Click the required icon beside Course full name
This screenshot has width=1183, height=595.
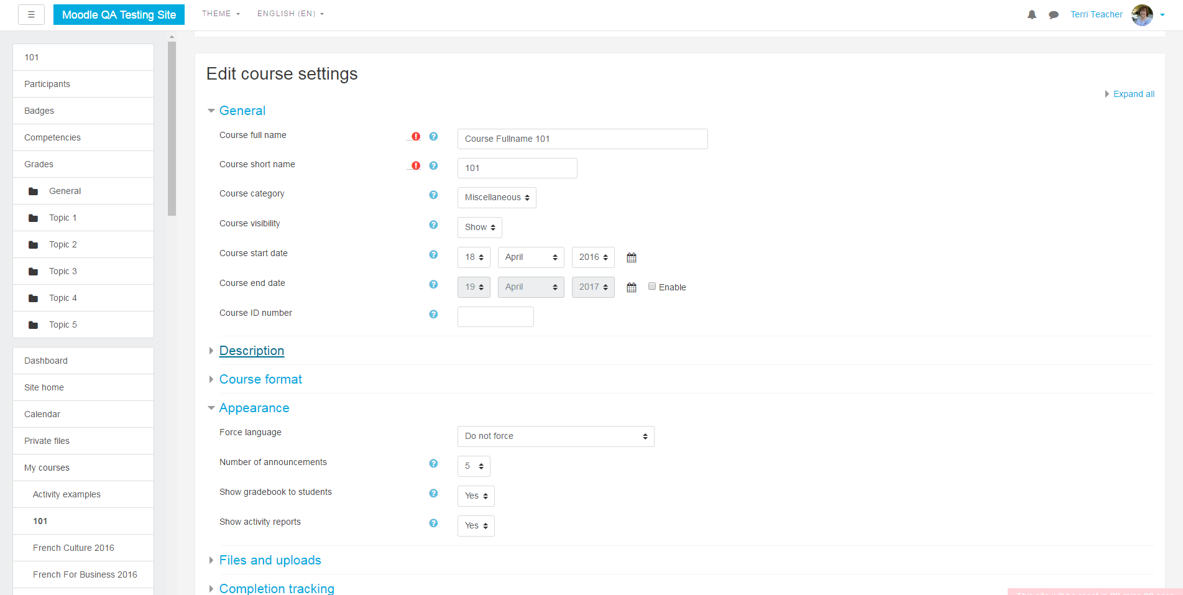(416, 136)
